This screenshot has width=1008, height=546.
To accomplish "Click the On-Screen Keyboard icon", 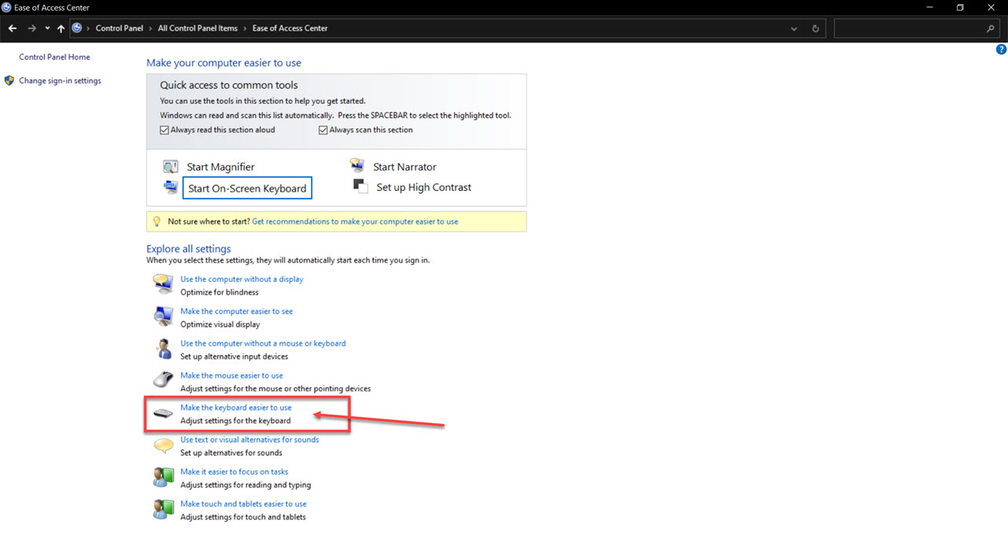I will point(171,187).
